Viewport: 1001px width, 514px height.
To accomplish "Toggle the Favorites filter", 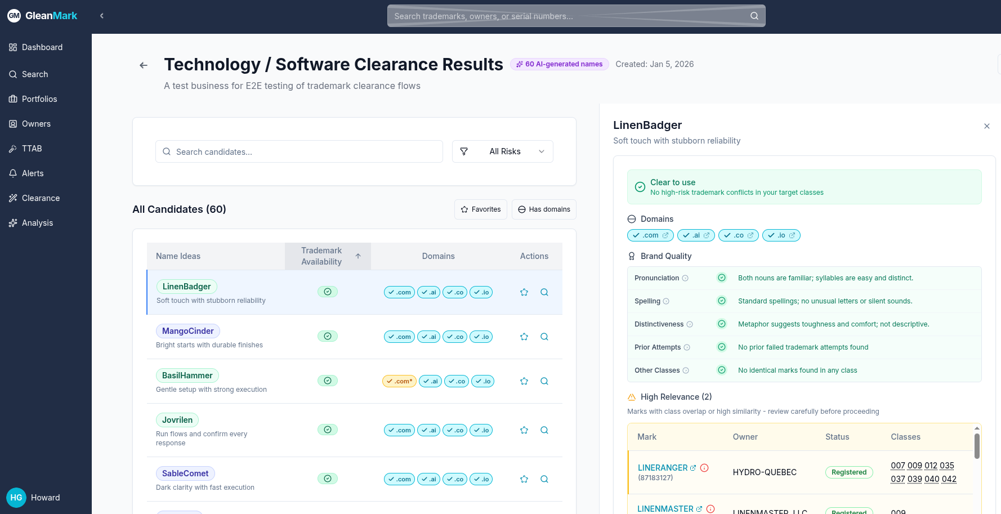I will point(481,209).
